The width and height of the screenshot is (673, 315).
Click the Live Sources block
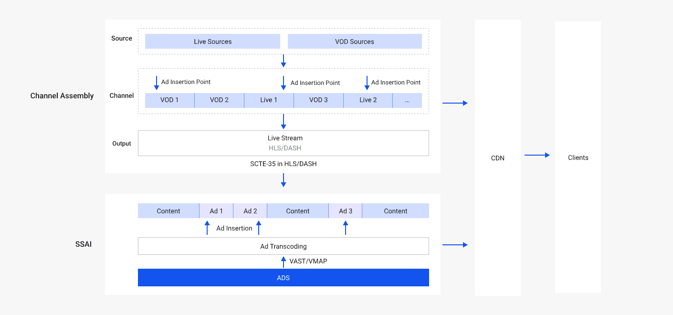[212, 42]
